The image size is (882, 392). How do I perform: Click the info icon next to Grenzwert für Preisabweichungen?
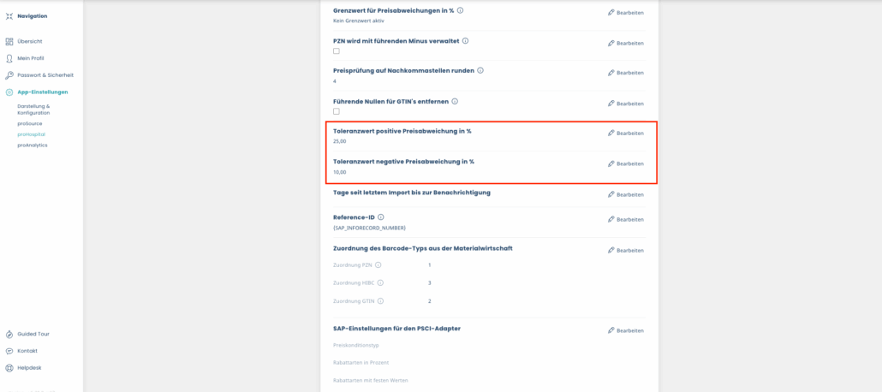point(461,10)
